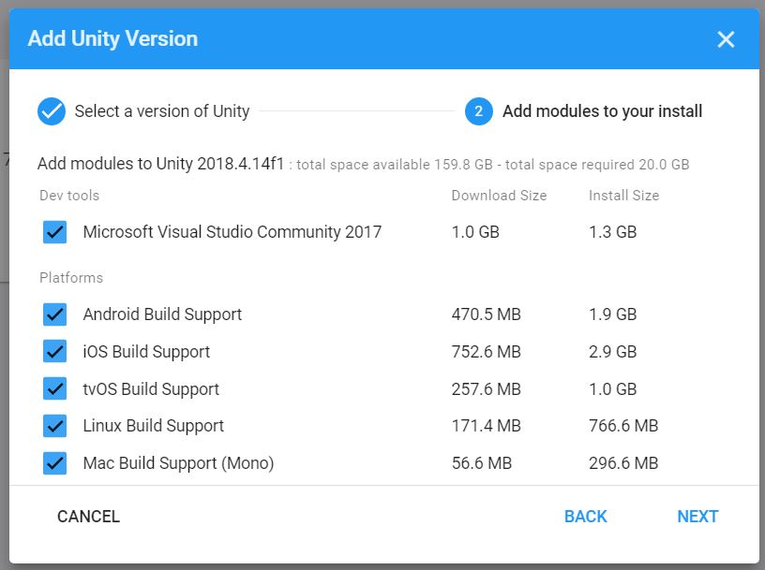Viewport: 765px width, 570px height.
Task: Disable Mac Build Support (Mono)
Action: (x=54, y=462)
